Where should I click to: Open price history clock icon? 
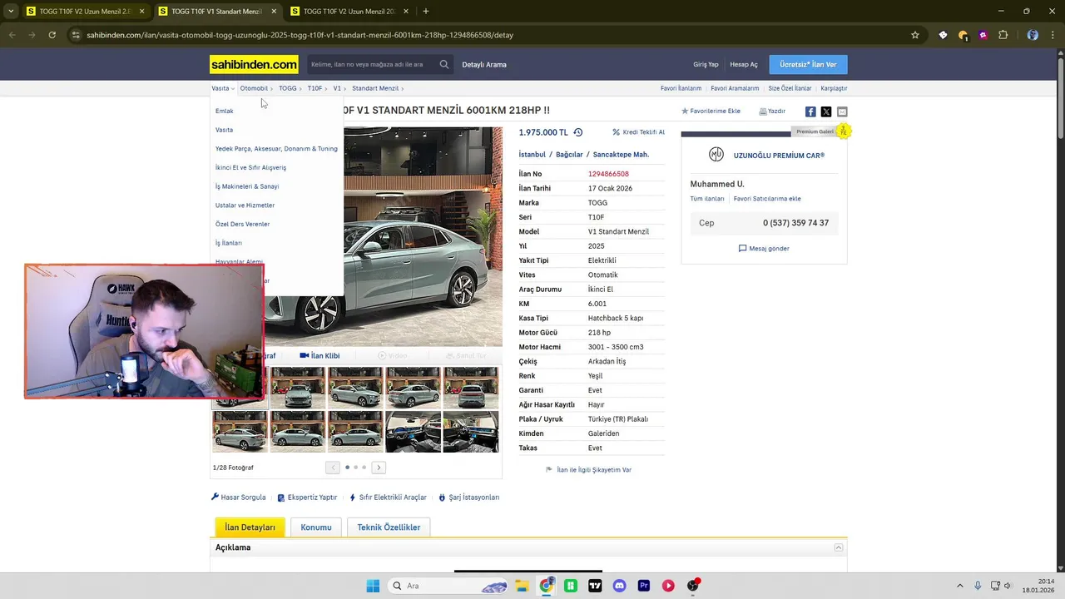(578, 132)
